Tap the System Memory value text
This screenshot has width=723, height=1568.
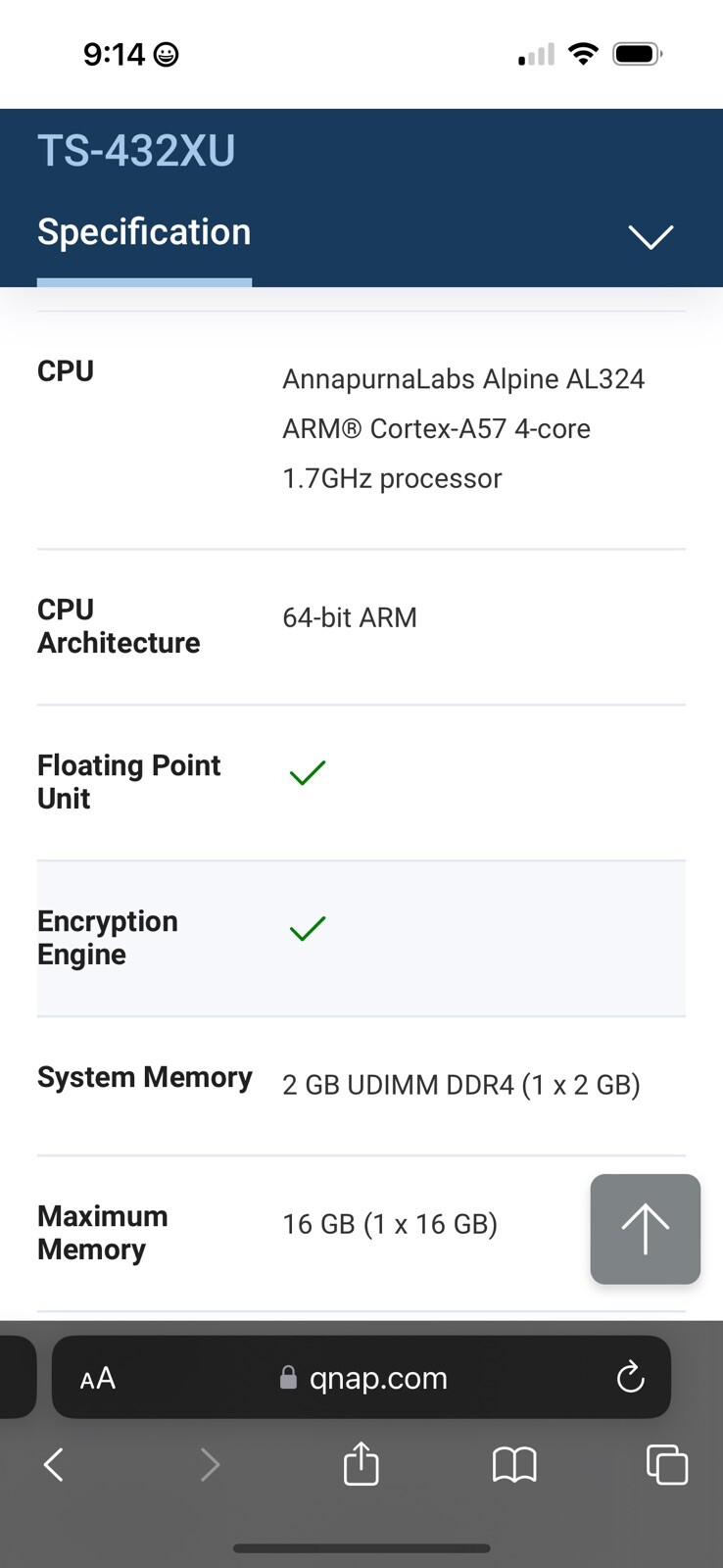(461, 1085)
